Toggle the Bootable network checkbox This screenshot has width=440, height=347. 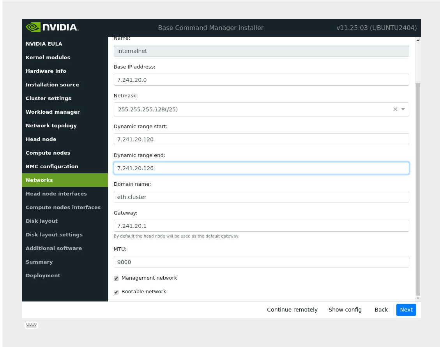116,292
